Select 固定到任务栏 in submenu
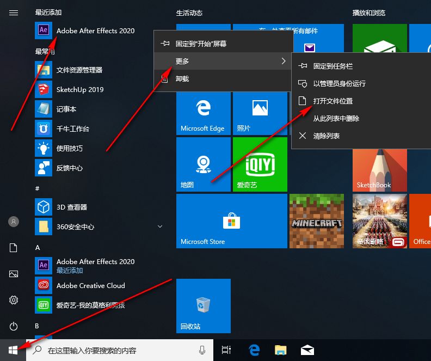The width and height of the screenshot is (431, 361). pyautogui.click(x=361, y=66)
